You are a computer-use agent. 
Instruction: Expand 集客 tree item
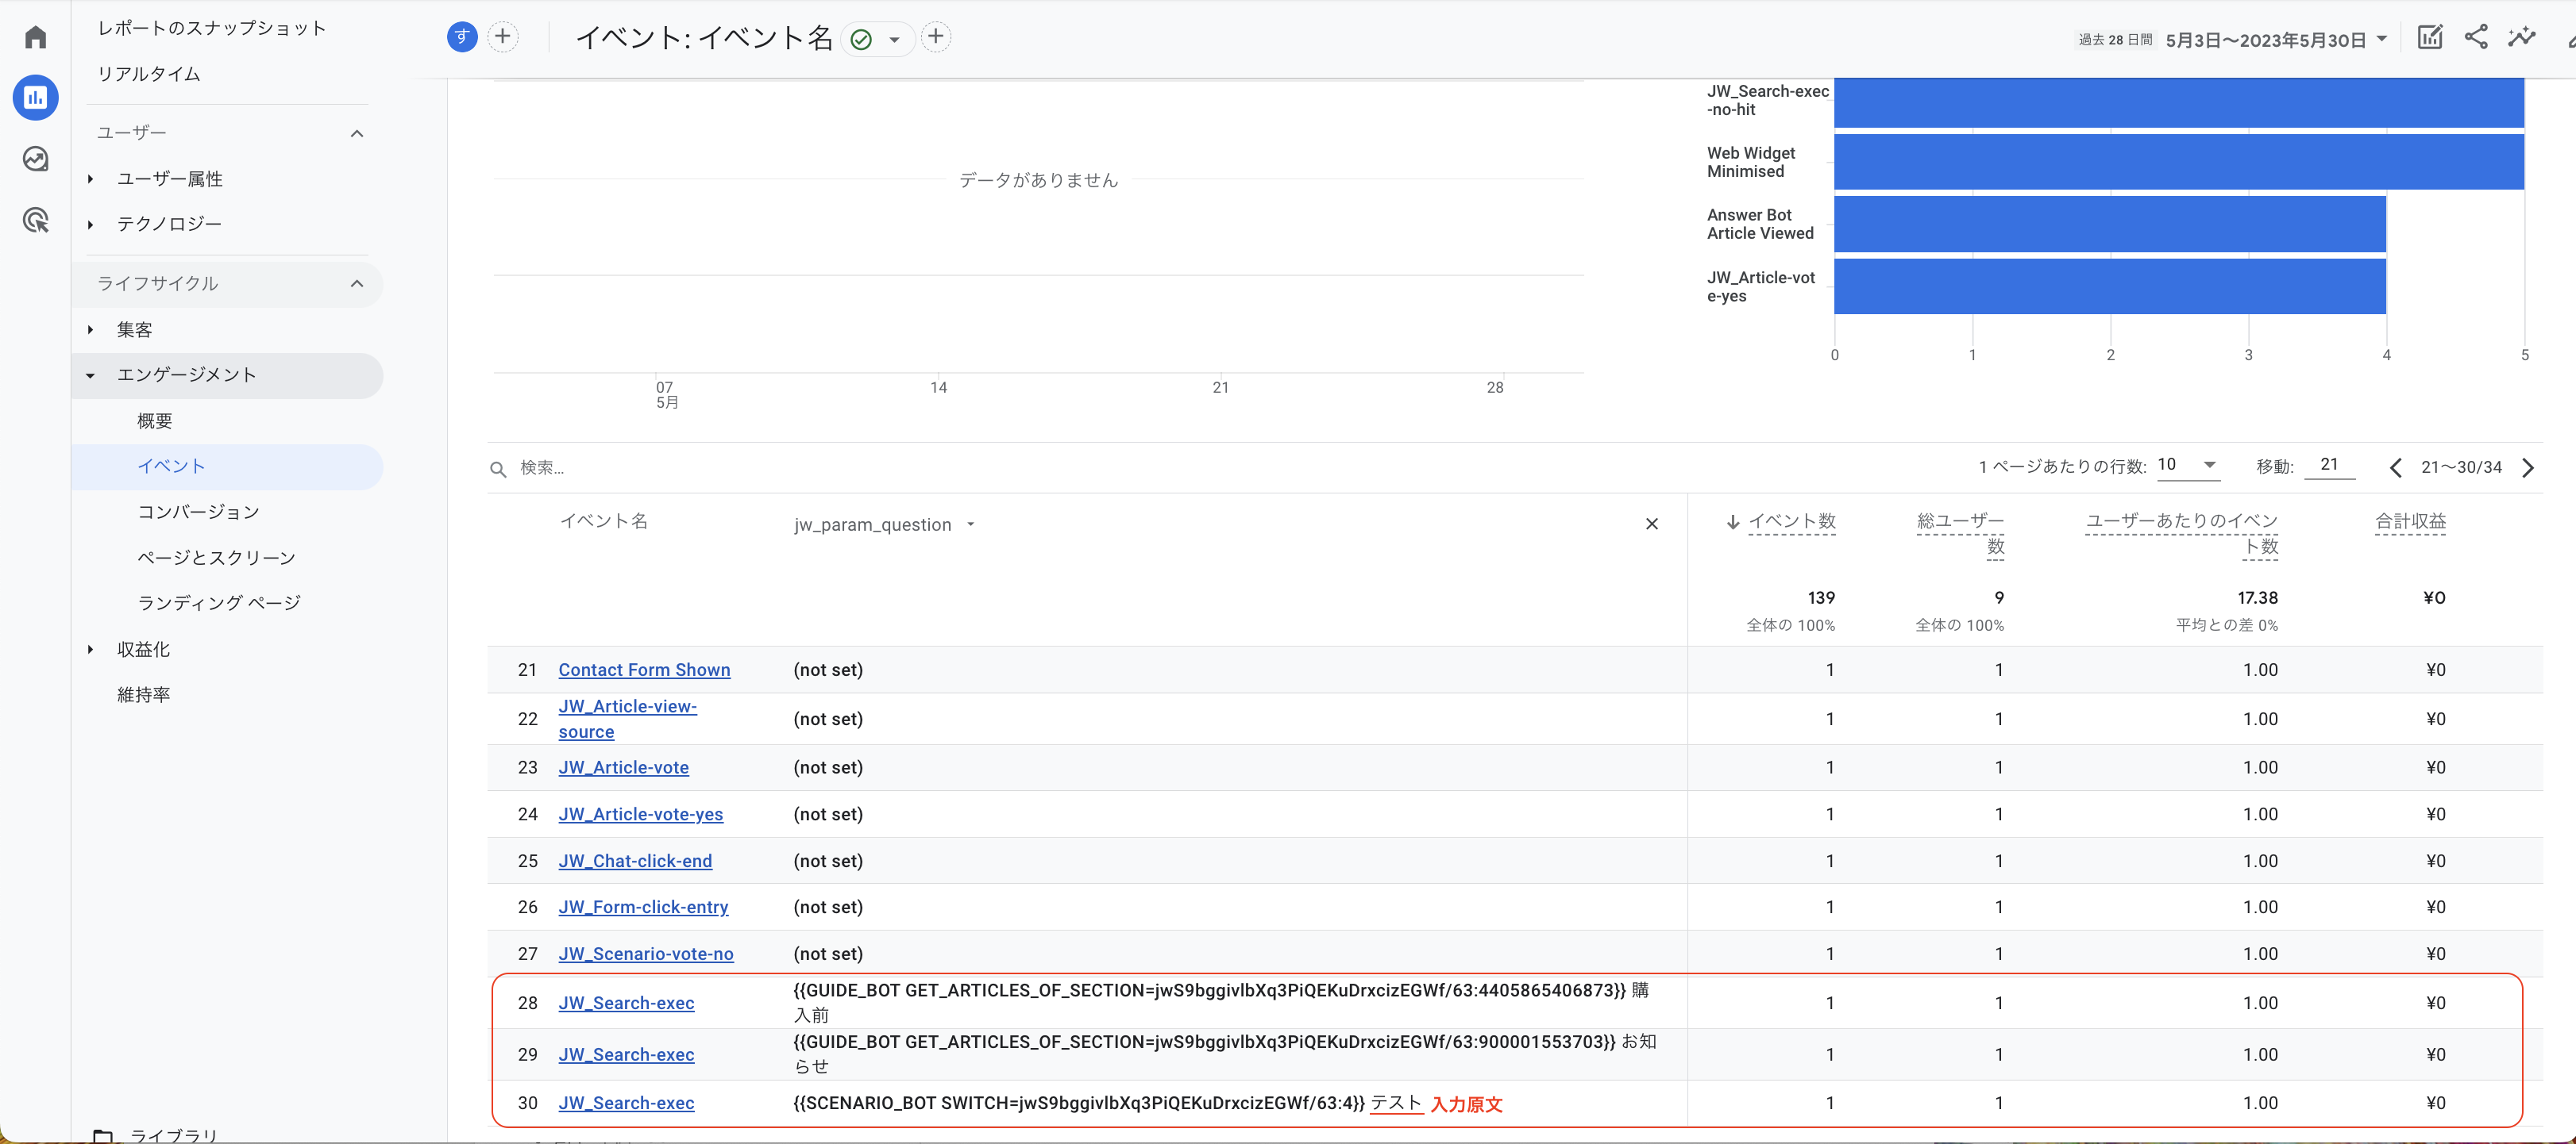[x=90, y=330]
